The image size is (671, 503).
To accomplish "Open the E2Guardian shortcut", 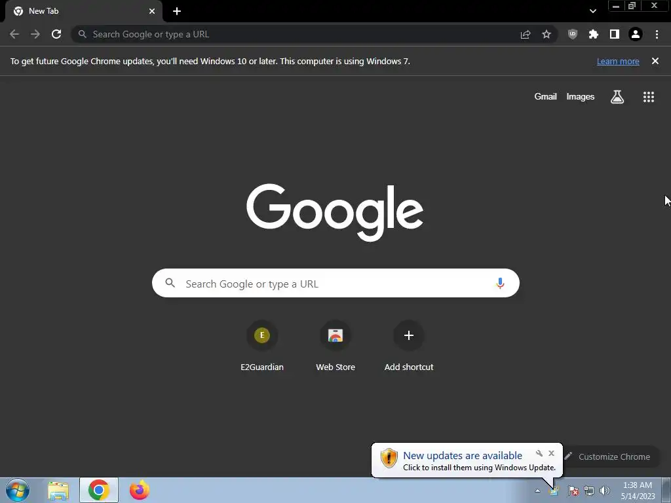I will [262, 346].
